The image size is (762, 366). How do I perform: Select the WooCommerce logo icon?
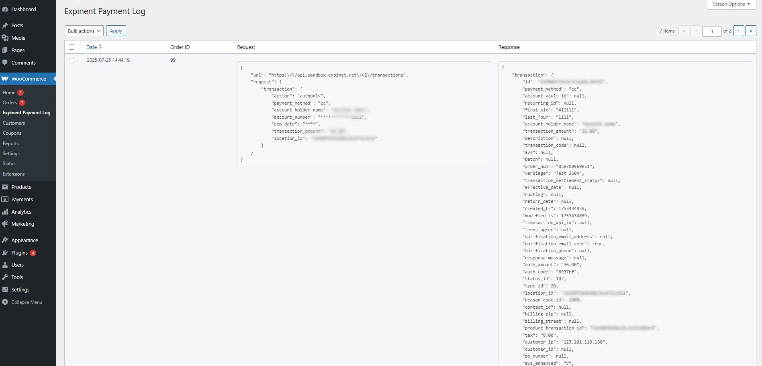click(x=6, y=79)
